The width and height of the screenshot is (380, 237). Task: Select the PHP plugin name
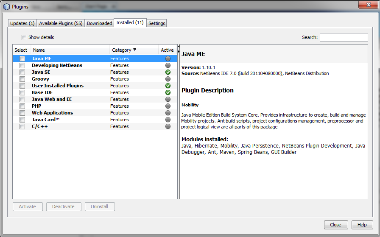click(36, 106)
